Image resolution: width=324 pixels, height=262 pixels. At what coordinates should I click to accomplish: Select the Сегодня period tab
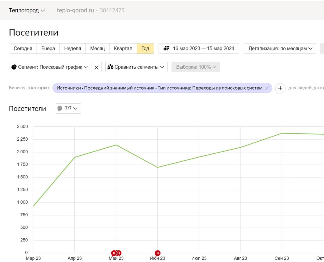[x=23, y=48]
